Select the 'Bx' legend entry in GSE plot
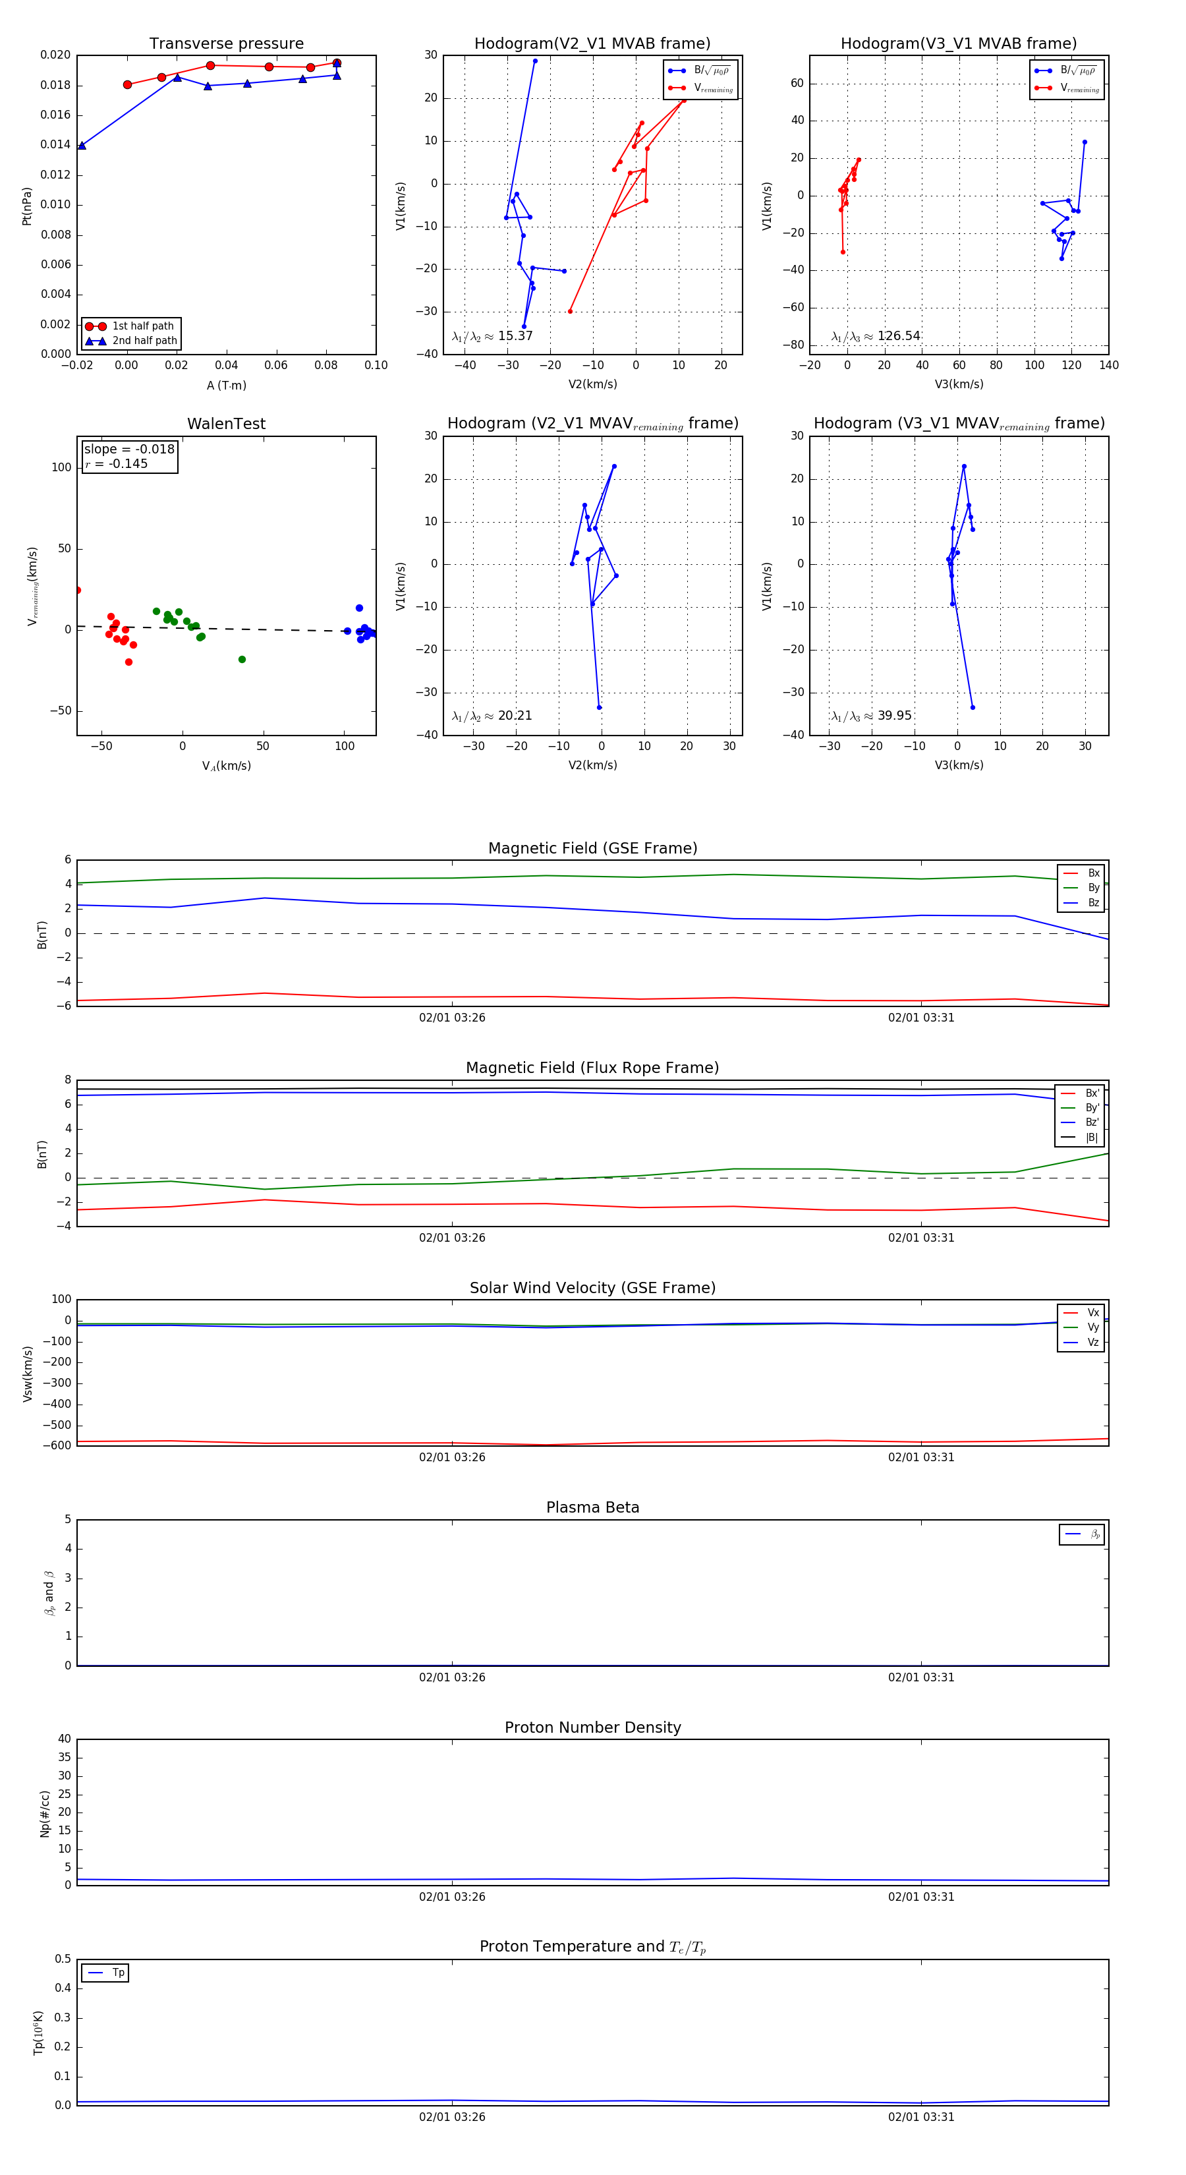Screen dimensions: 1186x2175 (x=1081, y=873)
